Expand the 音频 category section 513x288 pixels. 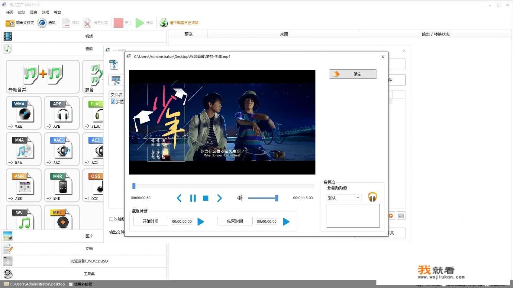pos(84,49)
